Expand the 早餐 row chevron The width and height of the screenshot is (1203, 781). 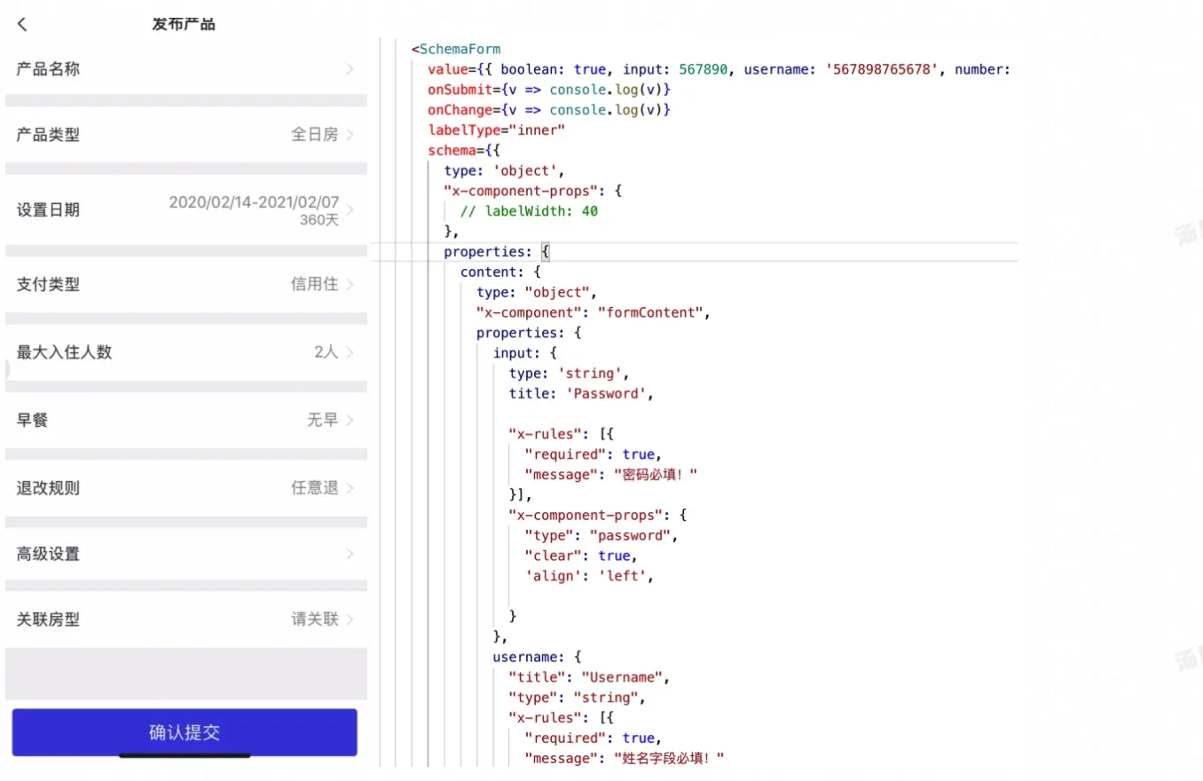click(350, 420)
